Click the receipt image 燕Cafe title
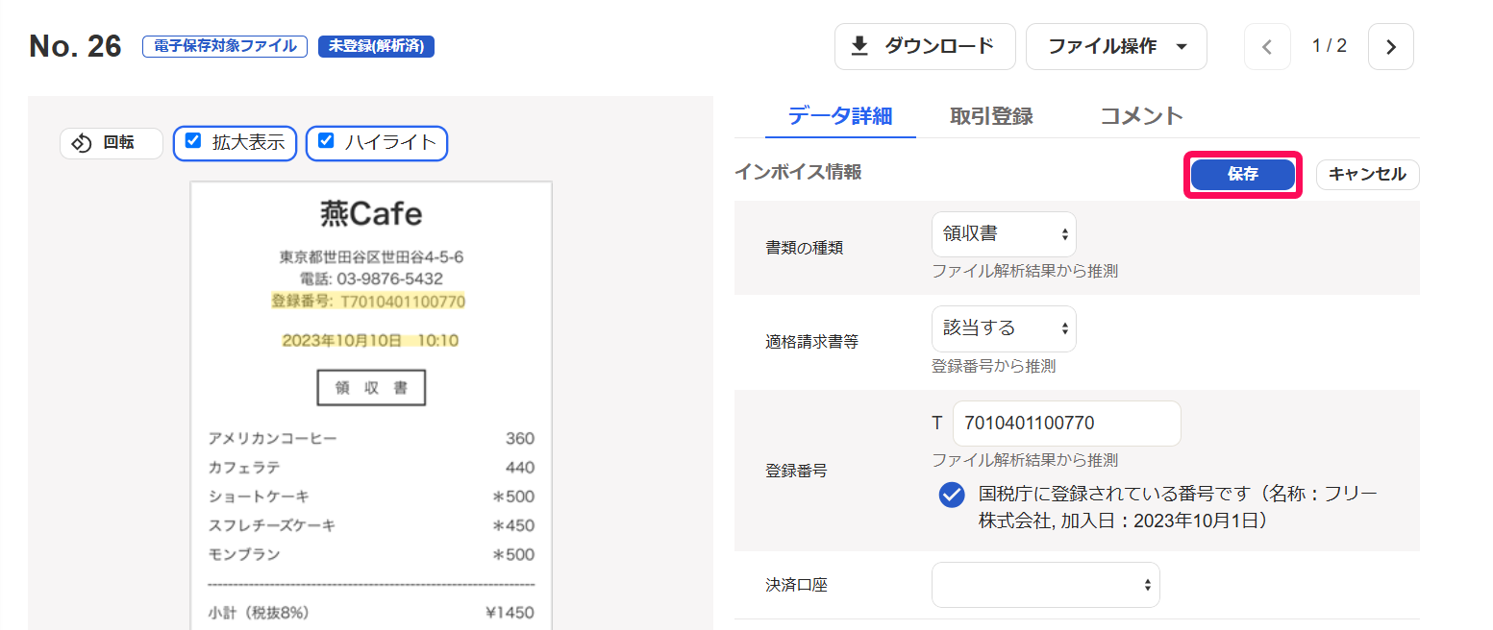 pos(371,214)
